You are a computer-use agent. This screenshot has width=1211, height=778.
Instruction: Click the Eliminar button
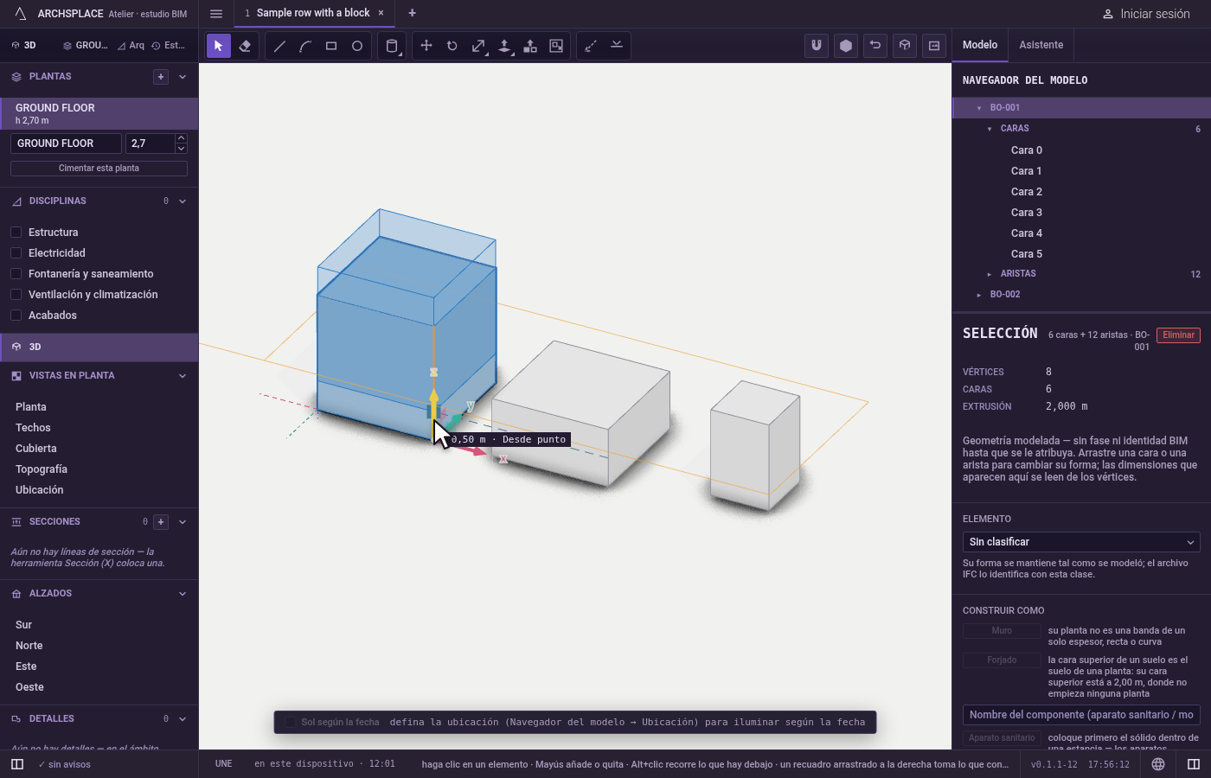(x=1178, y=335)
